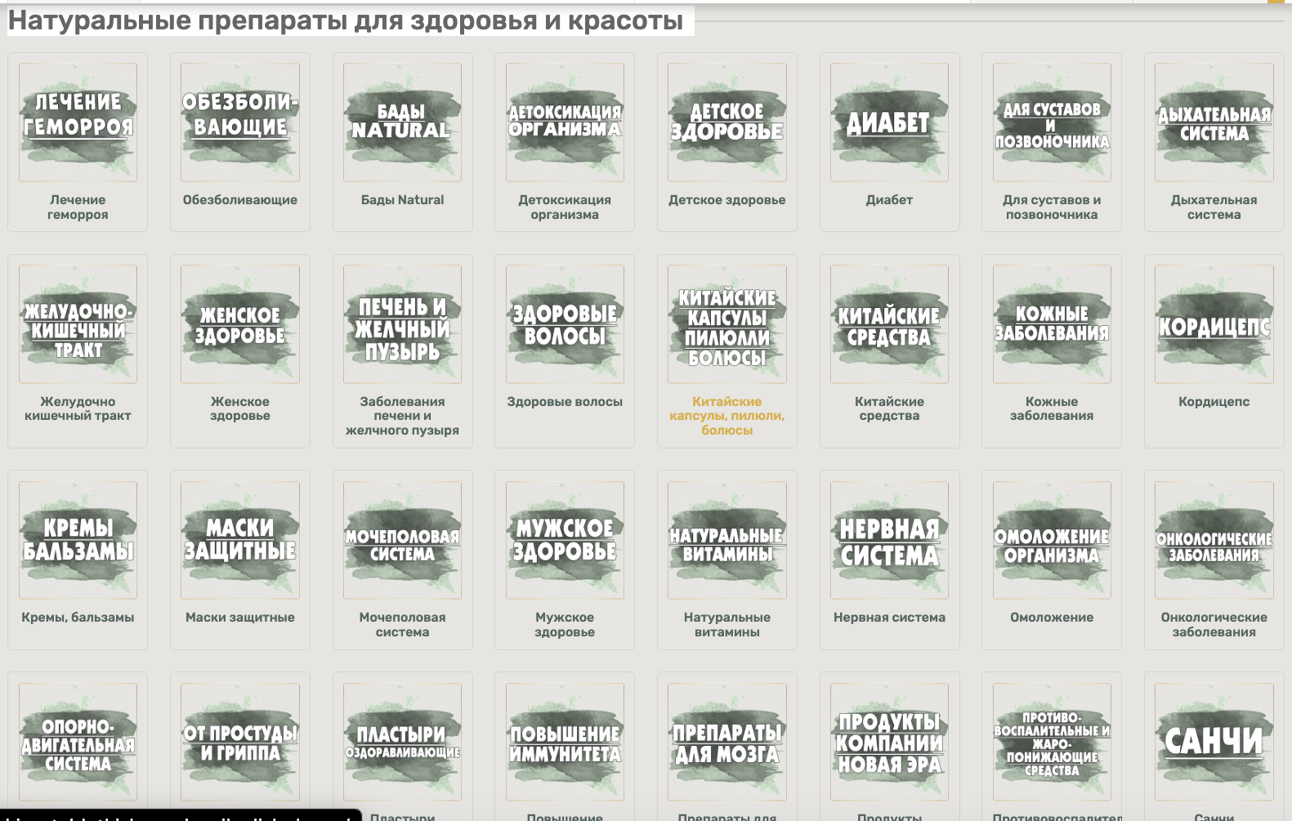
Task: Click the Детское здоровье category image
Action: [x=726, y=123]
